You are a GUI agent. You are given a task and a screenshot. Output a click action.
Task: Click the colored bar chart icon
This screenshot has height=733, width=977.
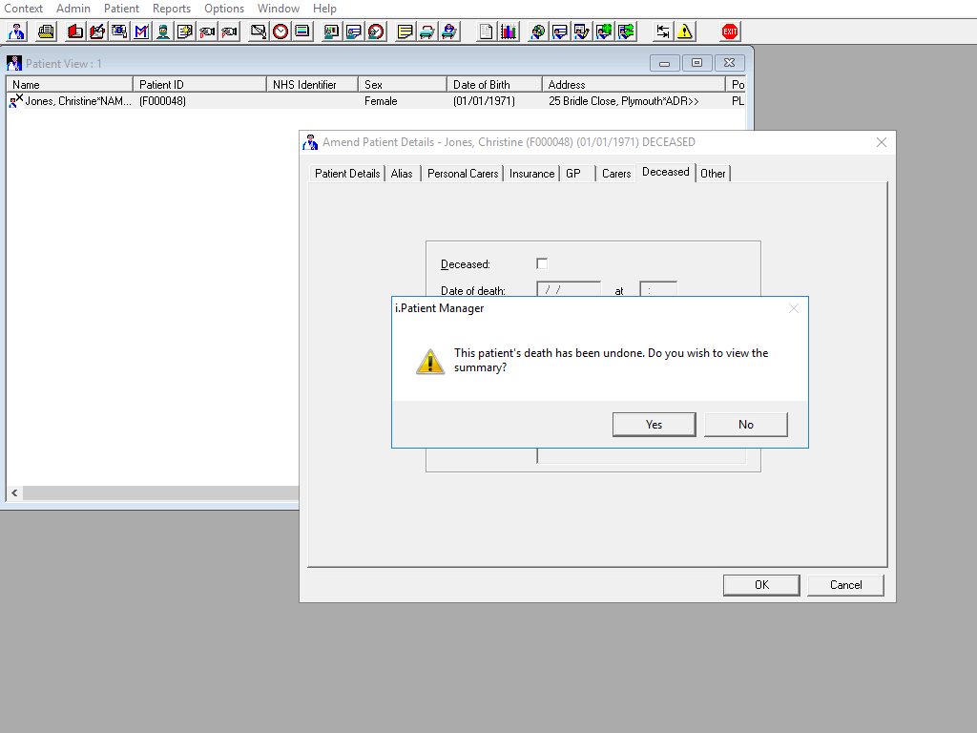pyautogui.click(x=509, y=31)
